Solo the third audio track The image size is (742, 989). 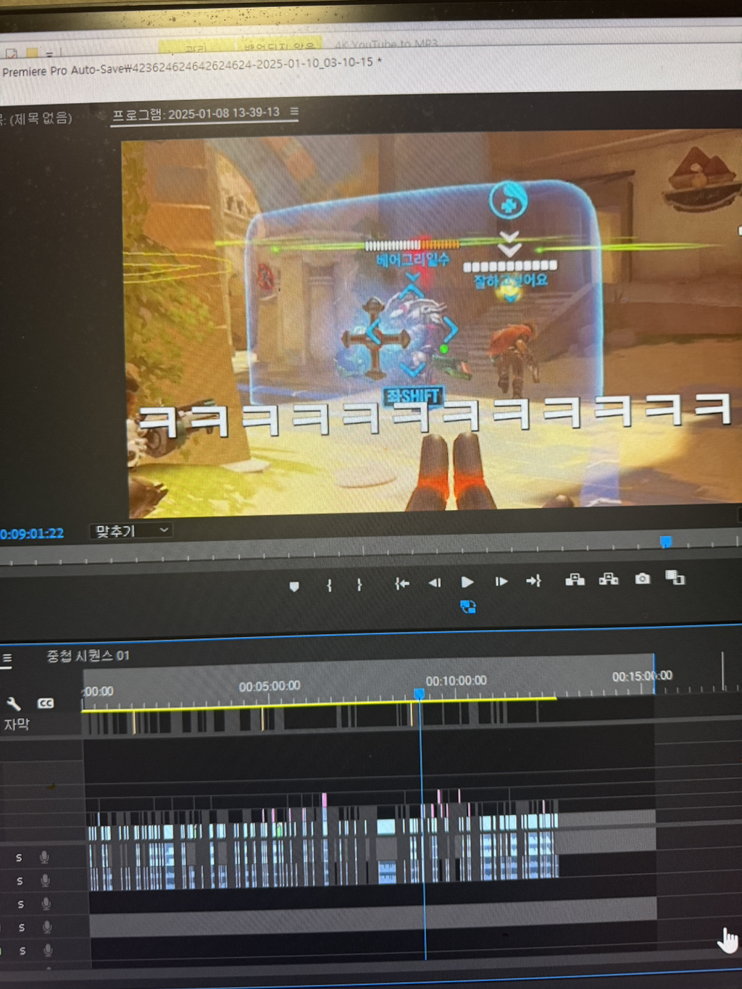click(20, 904)
